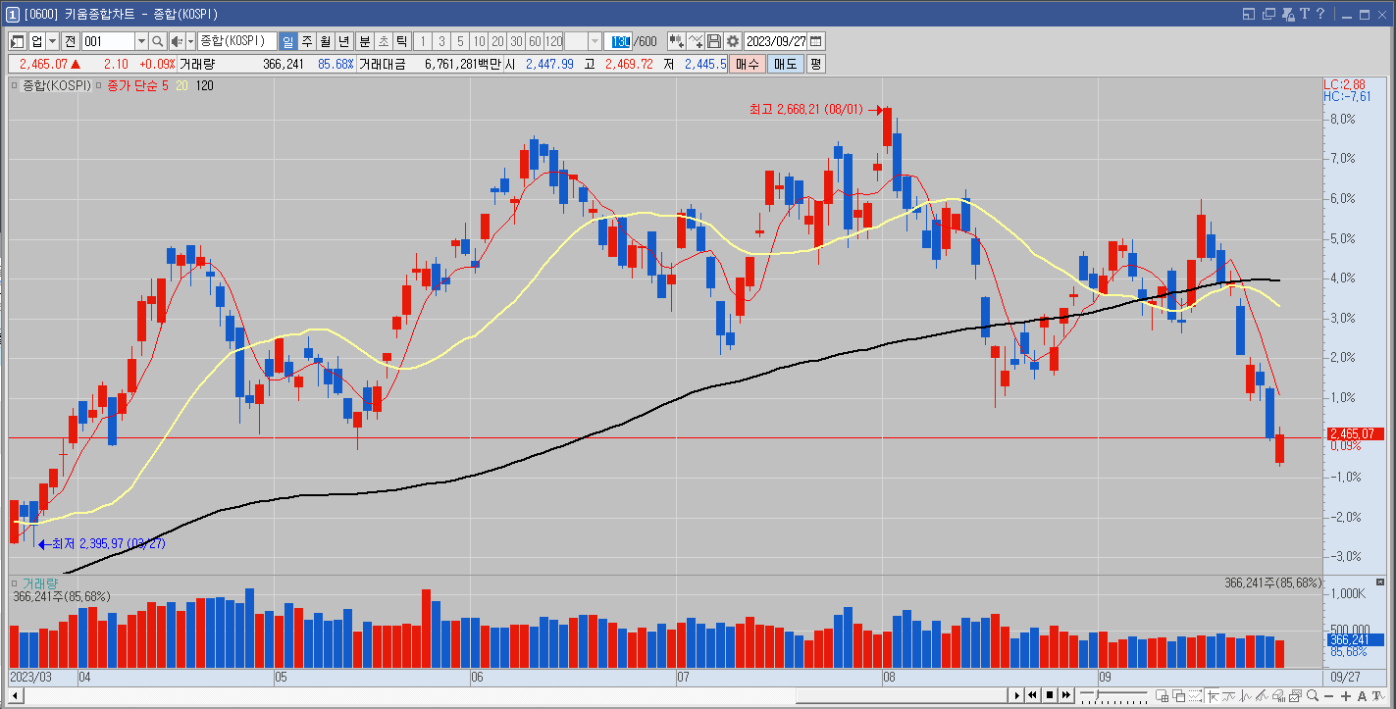Image resolution: width=1396 pixels, height=709 pixels.
Task: Click the speaker sound icon in toolbar
Action: pyautogui.click(x=177, y=41)
